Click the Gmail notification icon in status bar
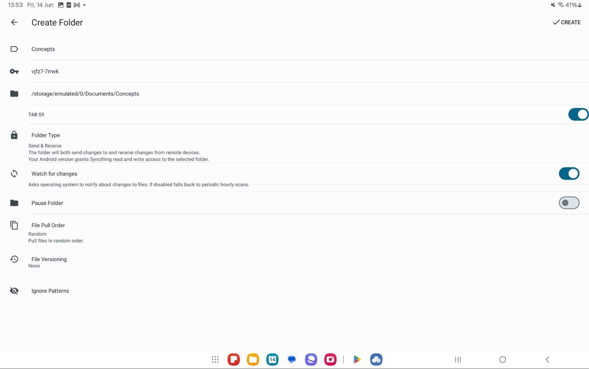Screen dimensions: 589x369 [x=77, y=5]
